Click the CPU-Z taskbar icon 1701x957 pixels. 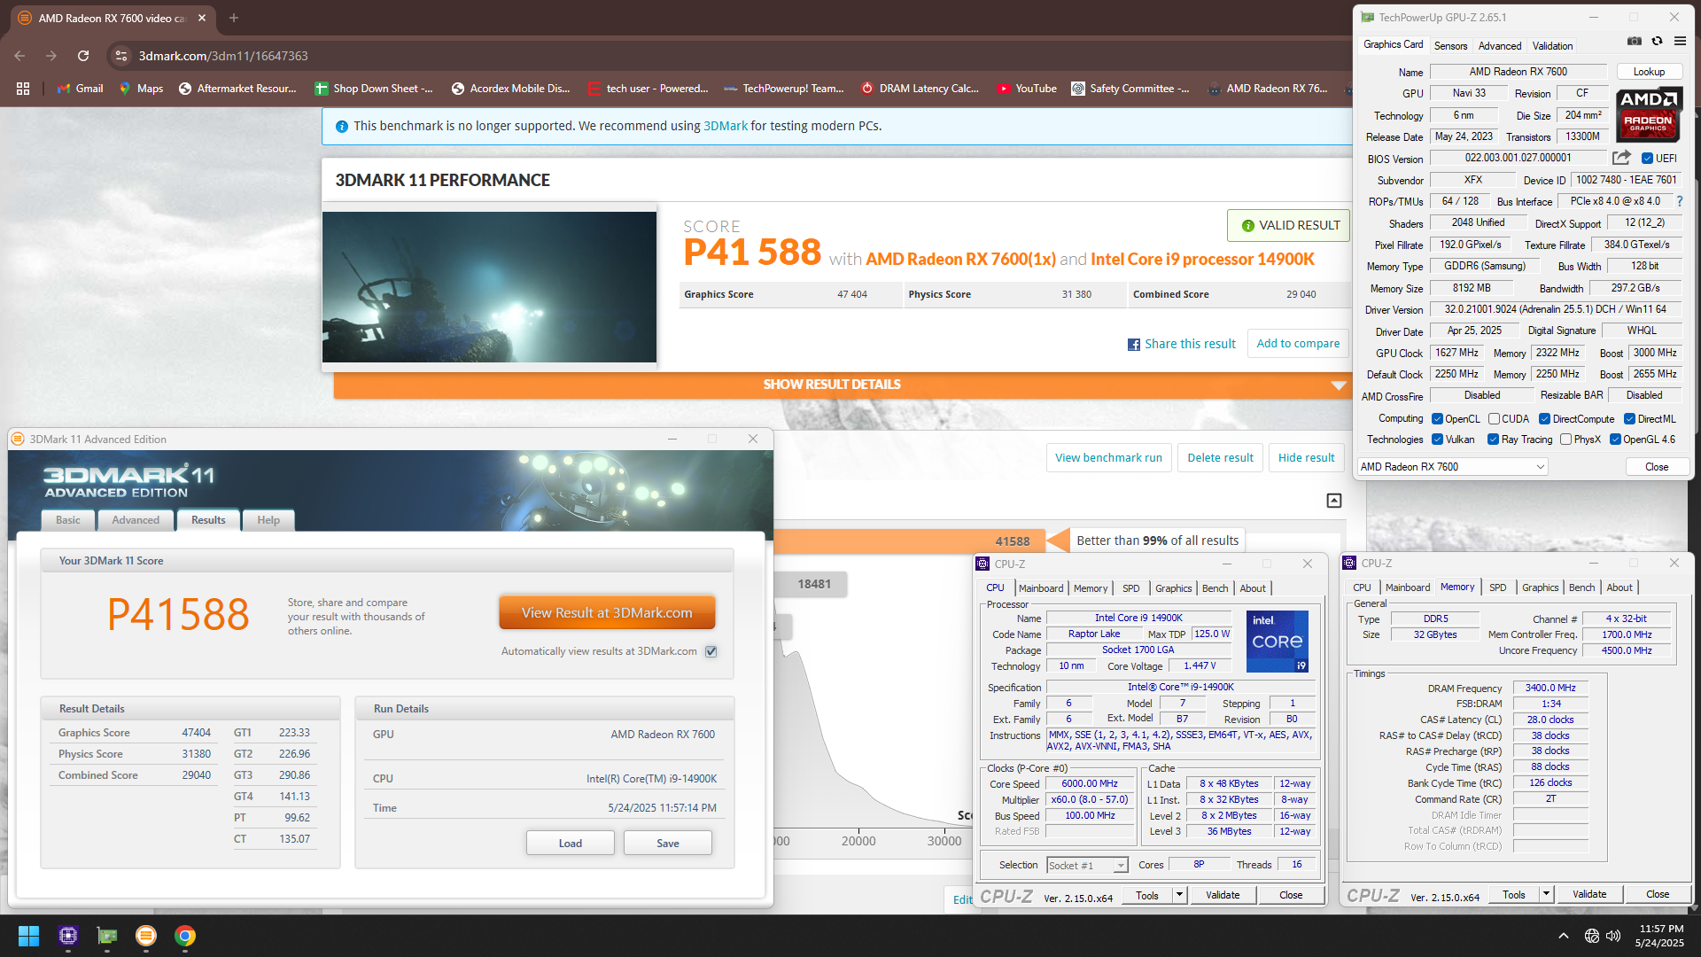[68, 936]
